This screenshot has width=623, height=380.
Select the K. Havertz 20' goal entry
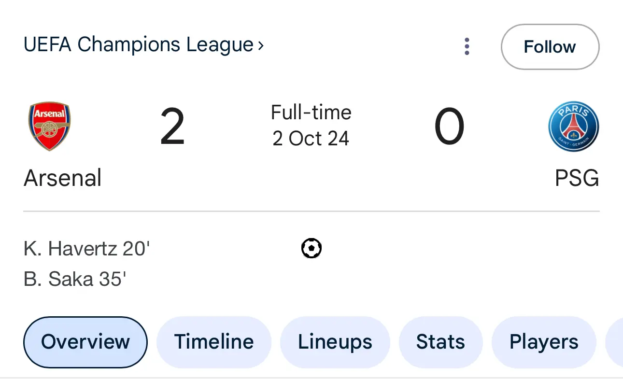pyautogui.click(x=87, y=249)
